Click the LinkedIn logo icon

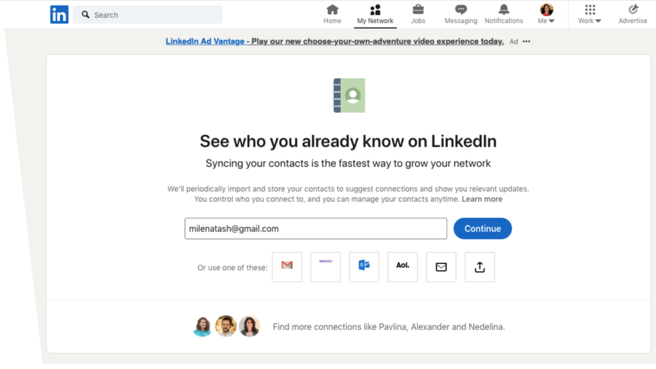point(59,15)
